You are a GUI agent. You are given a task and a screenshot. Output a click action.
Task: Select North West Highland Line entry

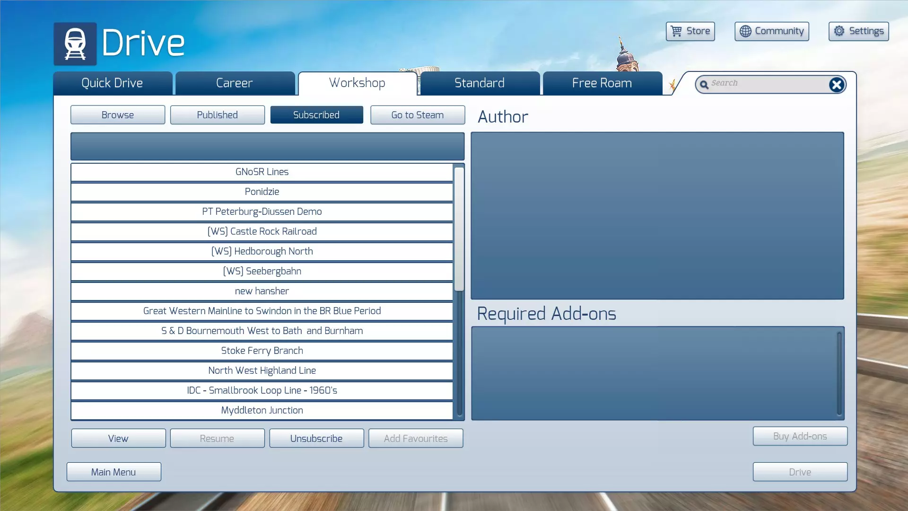point(262,371)
